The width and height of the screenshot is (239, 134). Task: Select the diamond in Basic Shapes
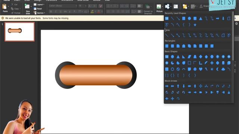point(201,57)
